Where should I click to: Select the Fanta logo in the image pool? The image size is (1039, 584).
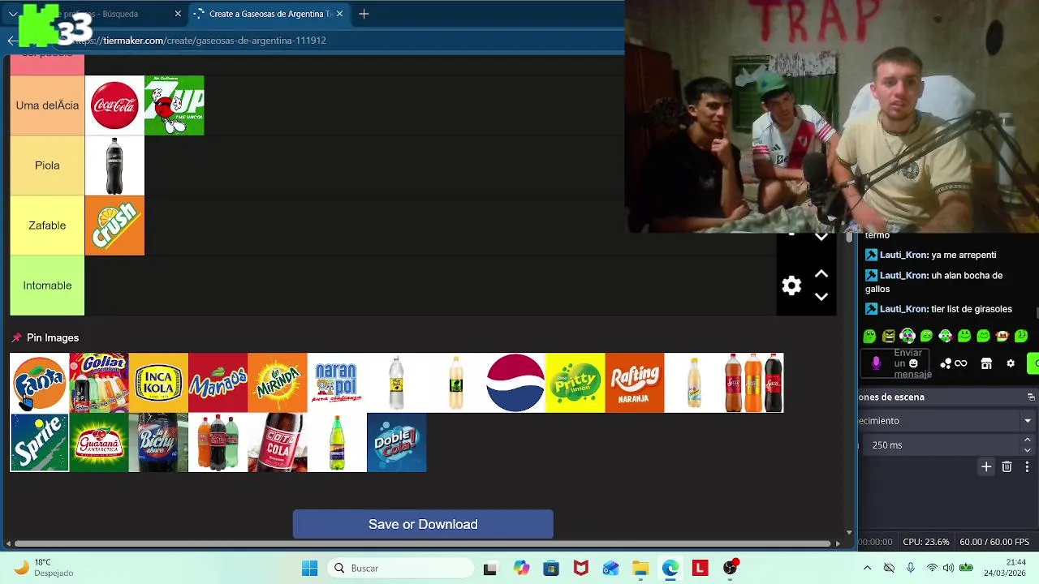tap(40, 383)
